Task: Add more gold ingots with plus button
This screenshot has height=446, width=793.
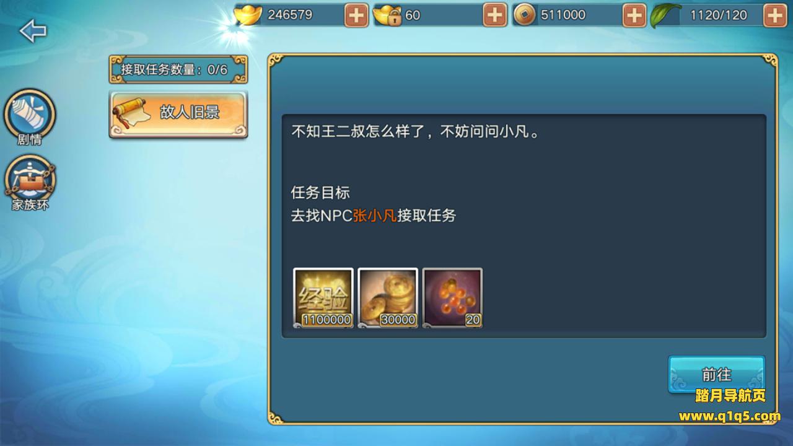Action: click(x=356, y=15)
